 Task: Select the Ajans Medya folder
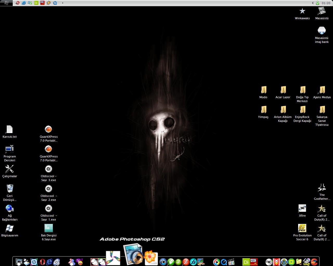pyautogui.click(x=322, y=92)
